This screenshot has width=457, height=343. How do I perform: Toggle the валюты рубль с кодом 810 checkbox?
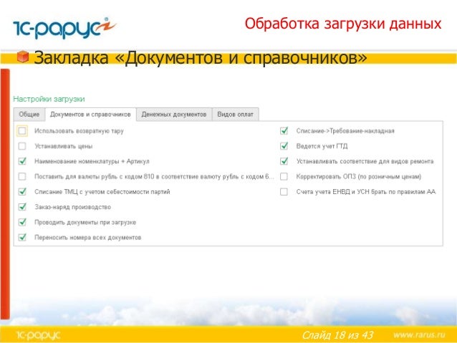coord(22,176)
